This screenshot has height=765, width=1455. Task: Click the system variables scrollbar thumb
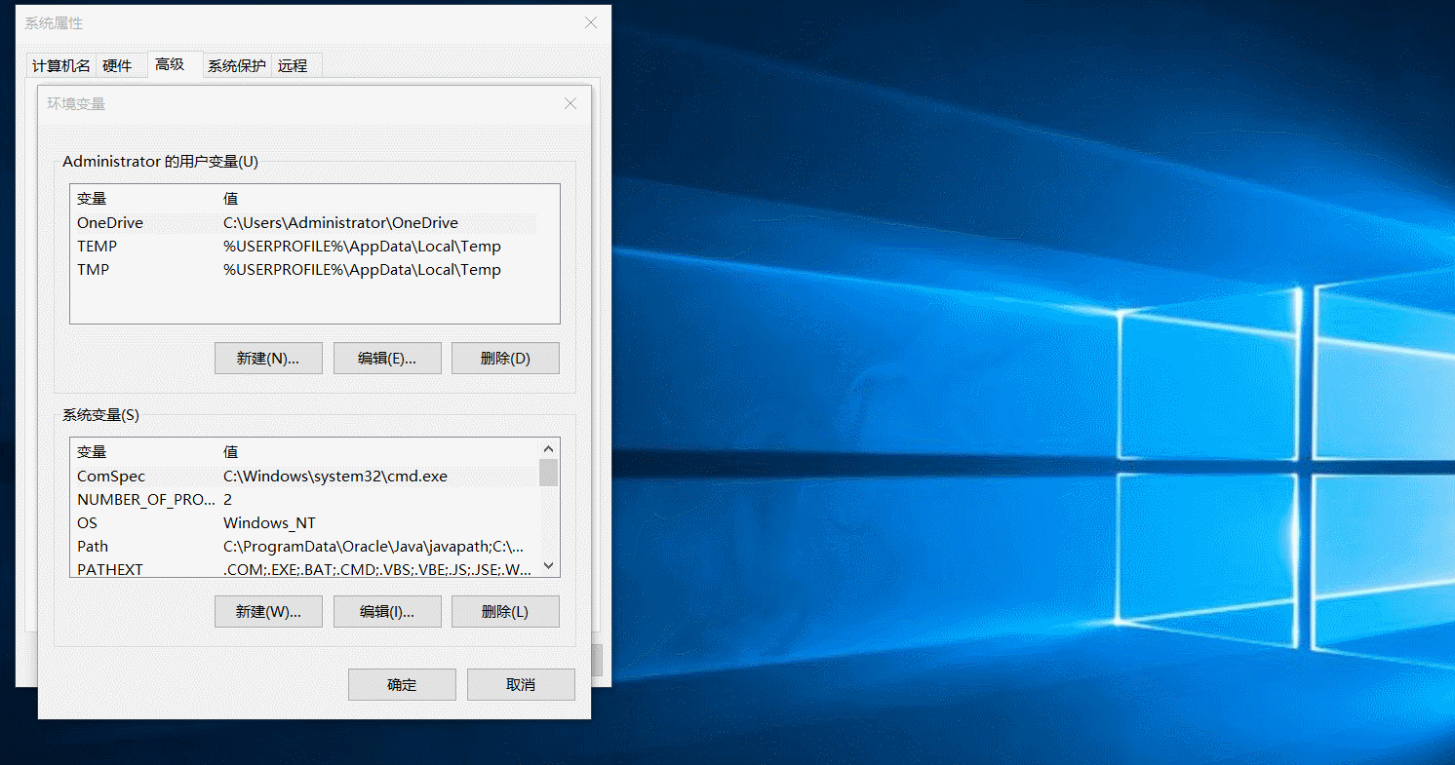click(x=549, y=473)
